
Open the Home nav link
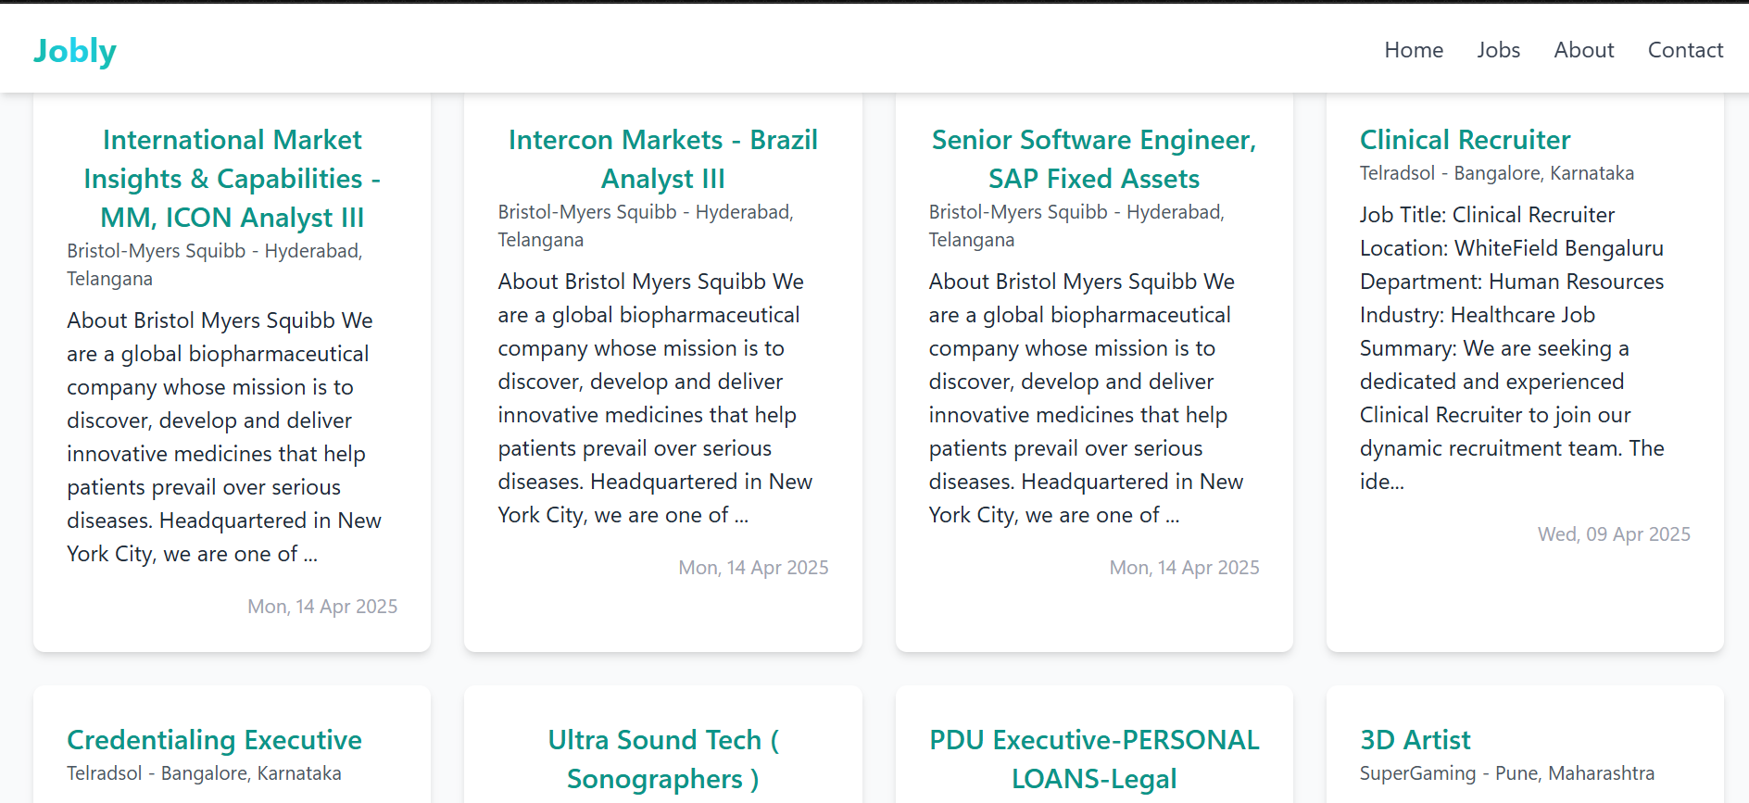point(1414,50)
